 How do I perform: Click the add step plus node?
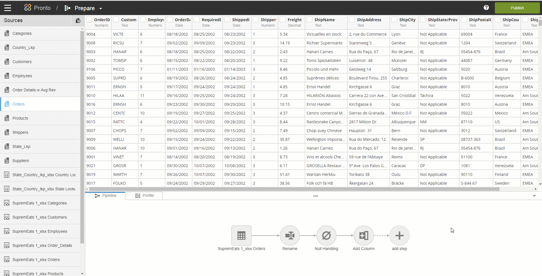(399, 236)
